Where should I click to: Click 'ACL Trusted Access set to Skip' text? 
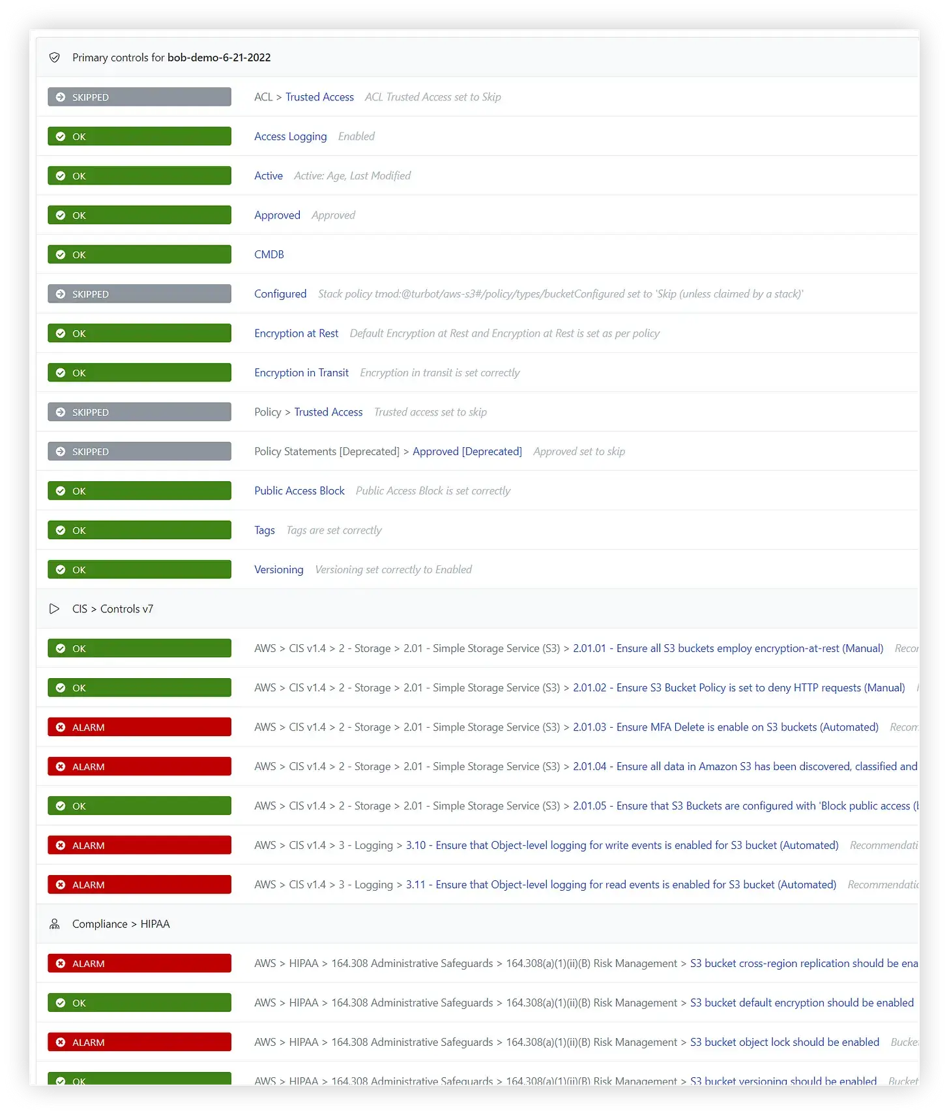tap(433, 97)
